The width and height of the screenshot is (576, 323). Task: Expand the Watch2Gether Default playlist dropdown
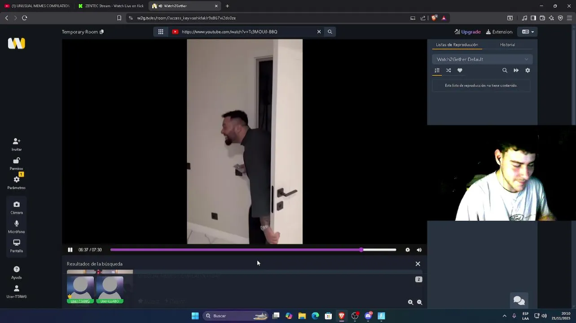[483, 59]
